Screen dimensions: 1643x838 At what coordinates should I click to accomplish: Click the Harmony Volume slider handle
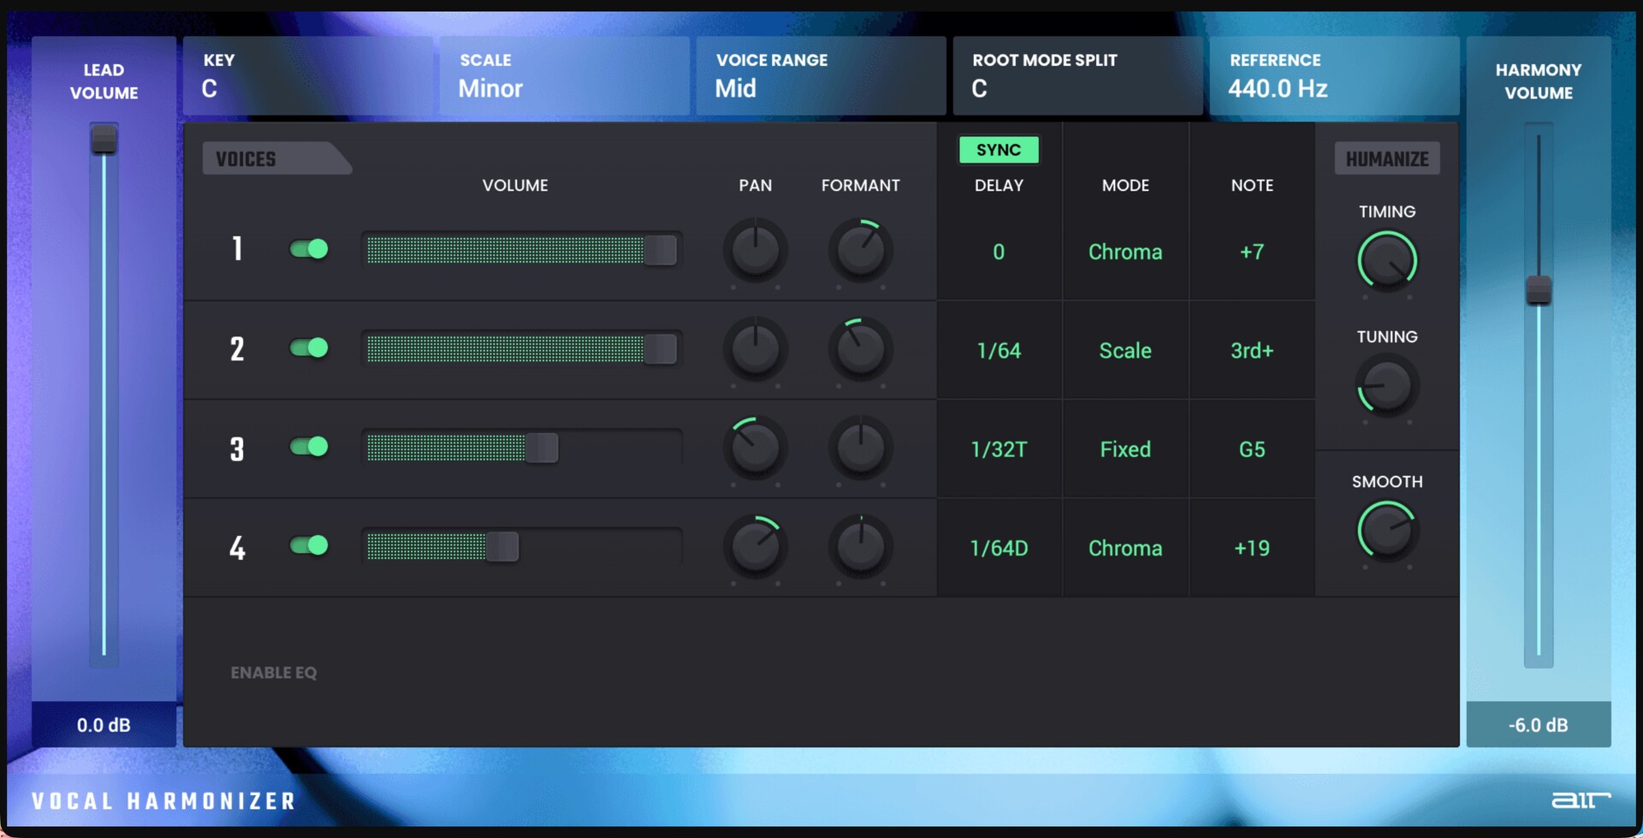(1538, 289)
